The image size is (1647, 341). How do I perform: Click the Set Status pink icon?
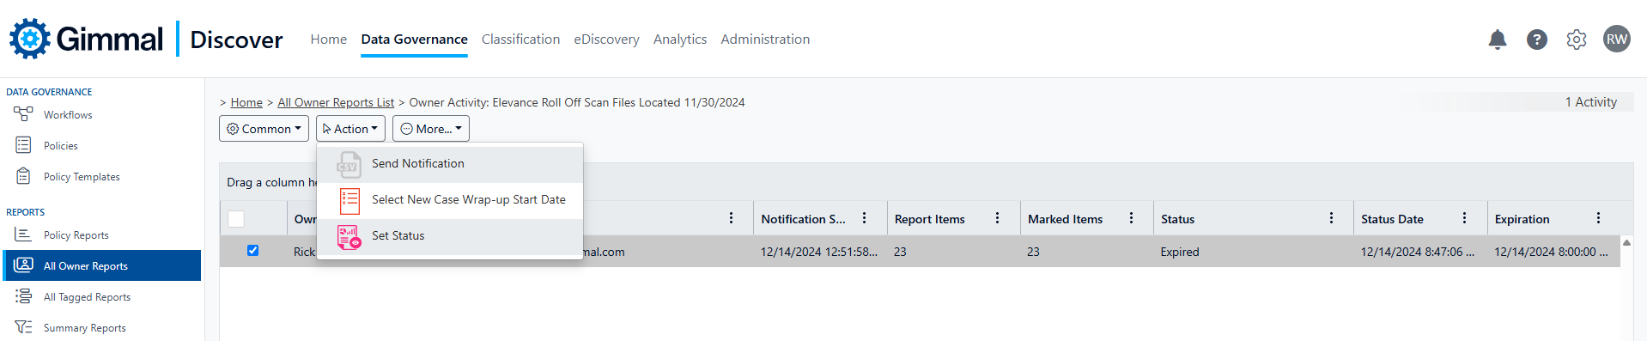(x=349, y=236)
